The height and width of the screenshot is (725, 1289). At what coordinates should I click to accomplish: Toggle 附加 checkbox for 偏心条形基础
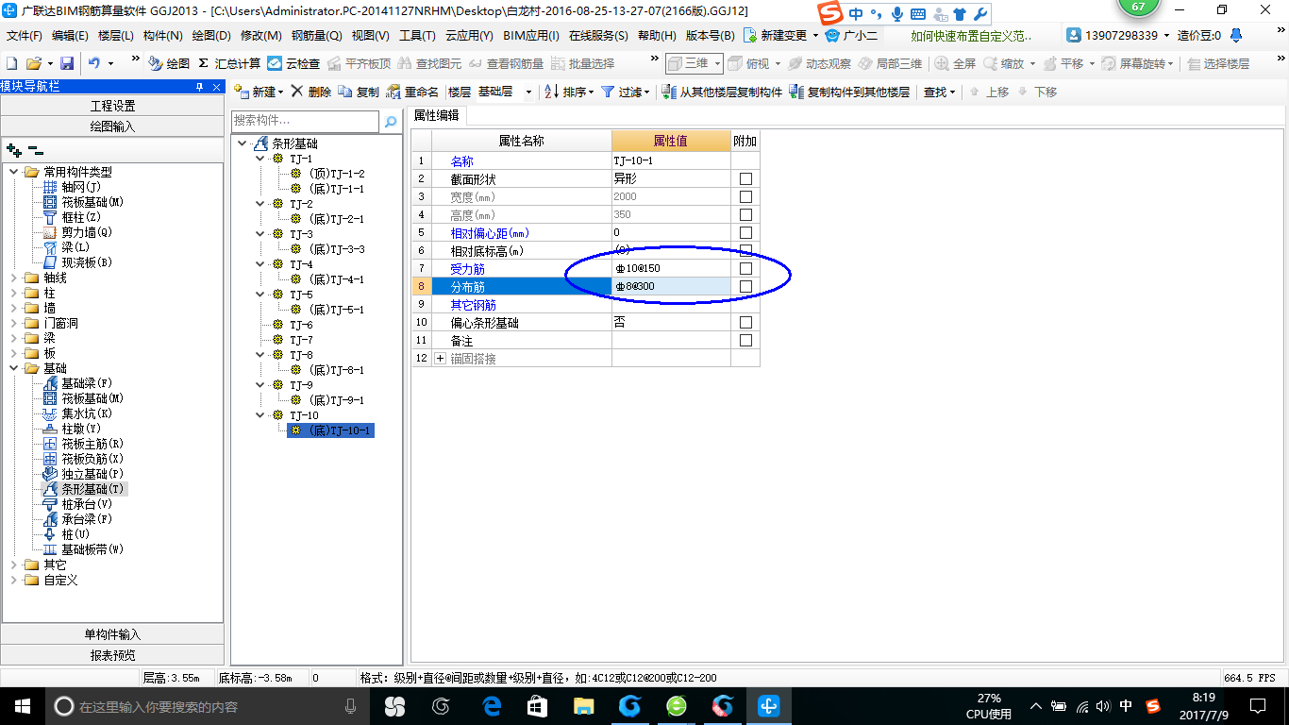coord(745,322)
